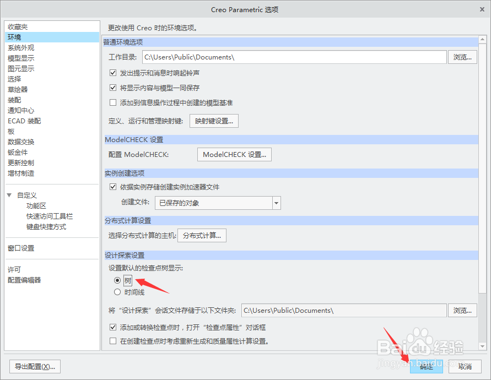Open 草绘器 options
The width and height of the screenshot is (491, 380).
click(x=18, y=90)
